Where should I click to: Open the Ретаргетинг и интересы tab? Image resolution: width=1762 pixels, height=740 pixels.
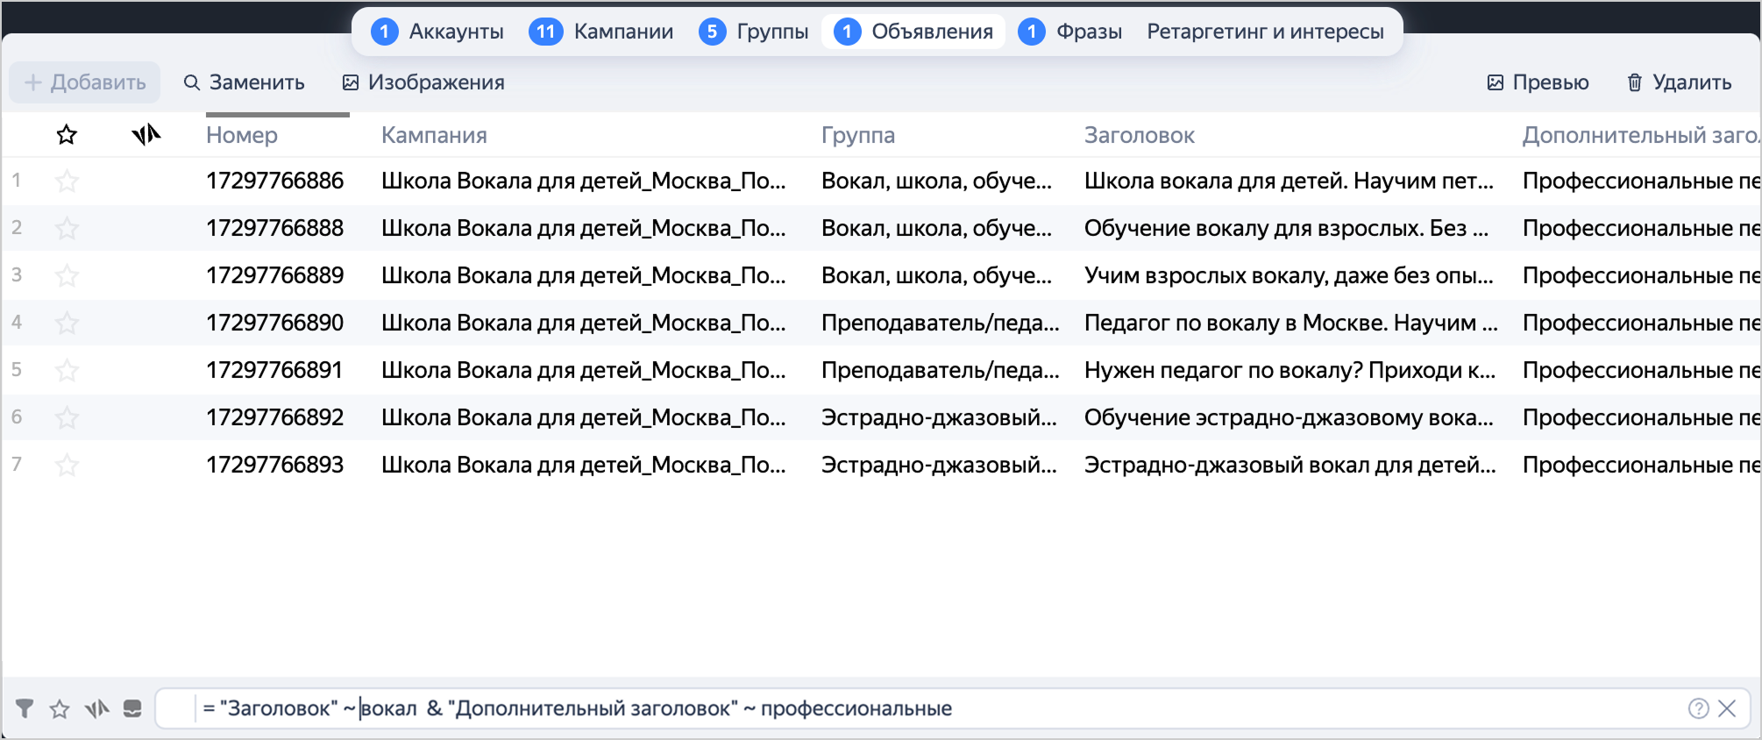click(x=1265, y=32)
